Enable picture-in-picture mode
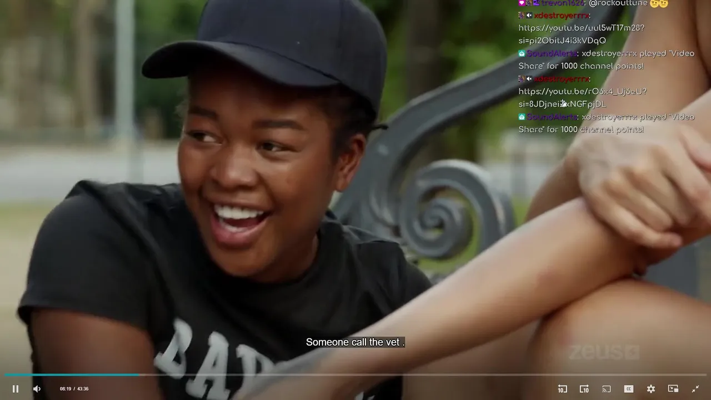The image size is (711, 400). point(673,389)
